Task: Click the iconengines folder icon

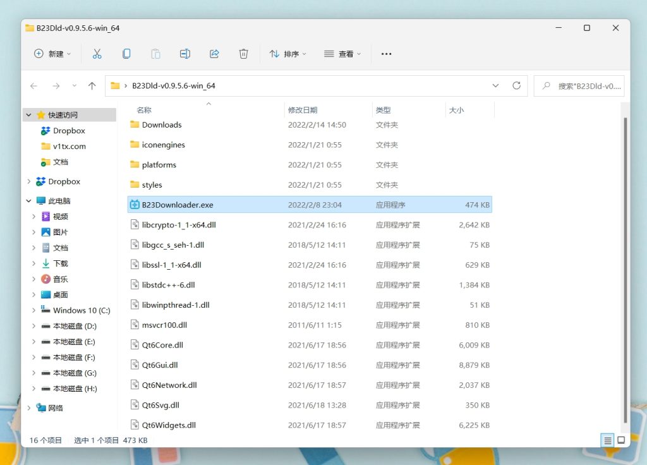Action: (x=135, y=144)
